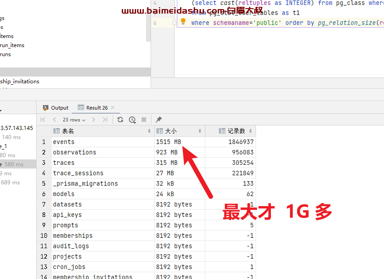384x279 pixels.
Task: Switch to the Output tab
Action: click(56, 108)
